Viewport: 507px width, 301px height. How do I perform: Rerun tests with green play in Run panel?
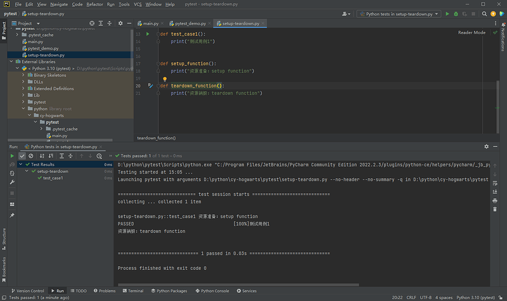[x=12, y=156]
